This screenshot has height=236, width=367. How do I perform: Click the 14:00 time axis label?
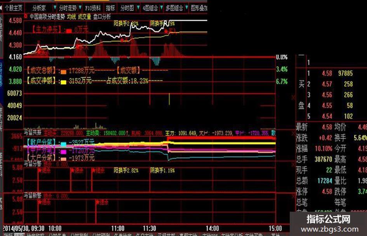[212, 228]
